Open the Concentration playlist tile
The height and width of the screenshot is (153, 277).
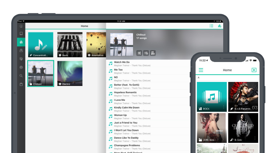41,45
